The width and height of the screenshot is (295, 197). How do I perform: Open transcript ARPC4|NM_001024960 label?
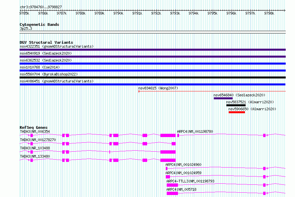click(183, 165)
